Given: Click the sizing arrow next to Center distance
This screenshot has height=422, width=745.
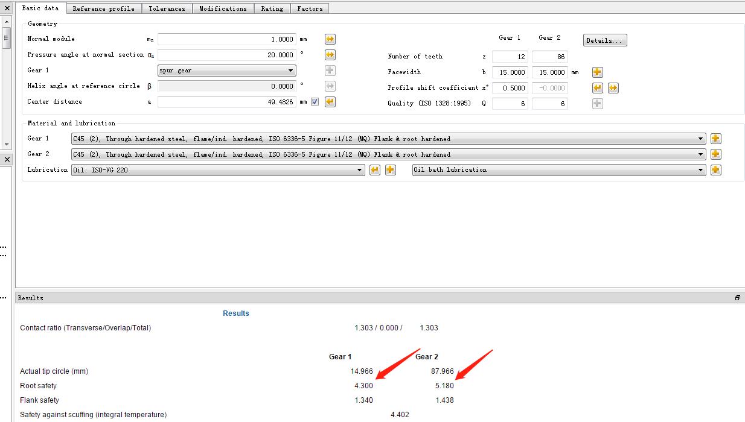Looking at the screenshot, I should [330, 102].
